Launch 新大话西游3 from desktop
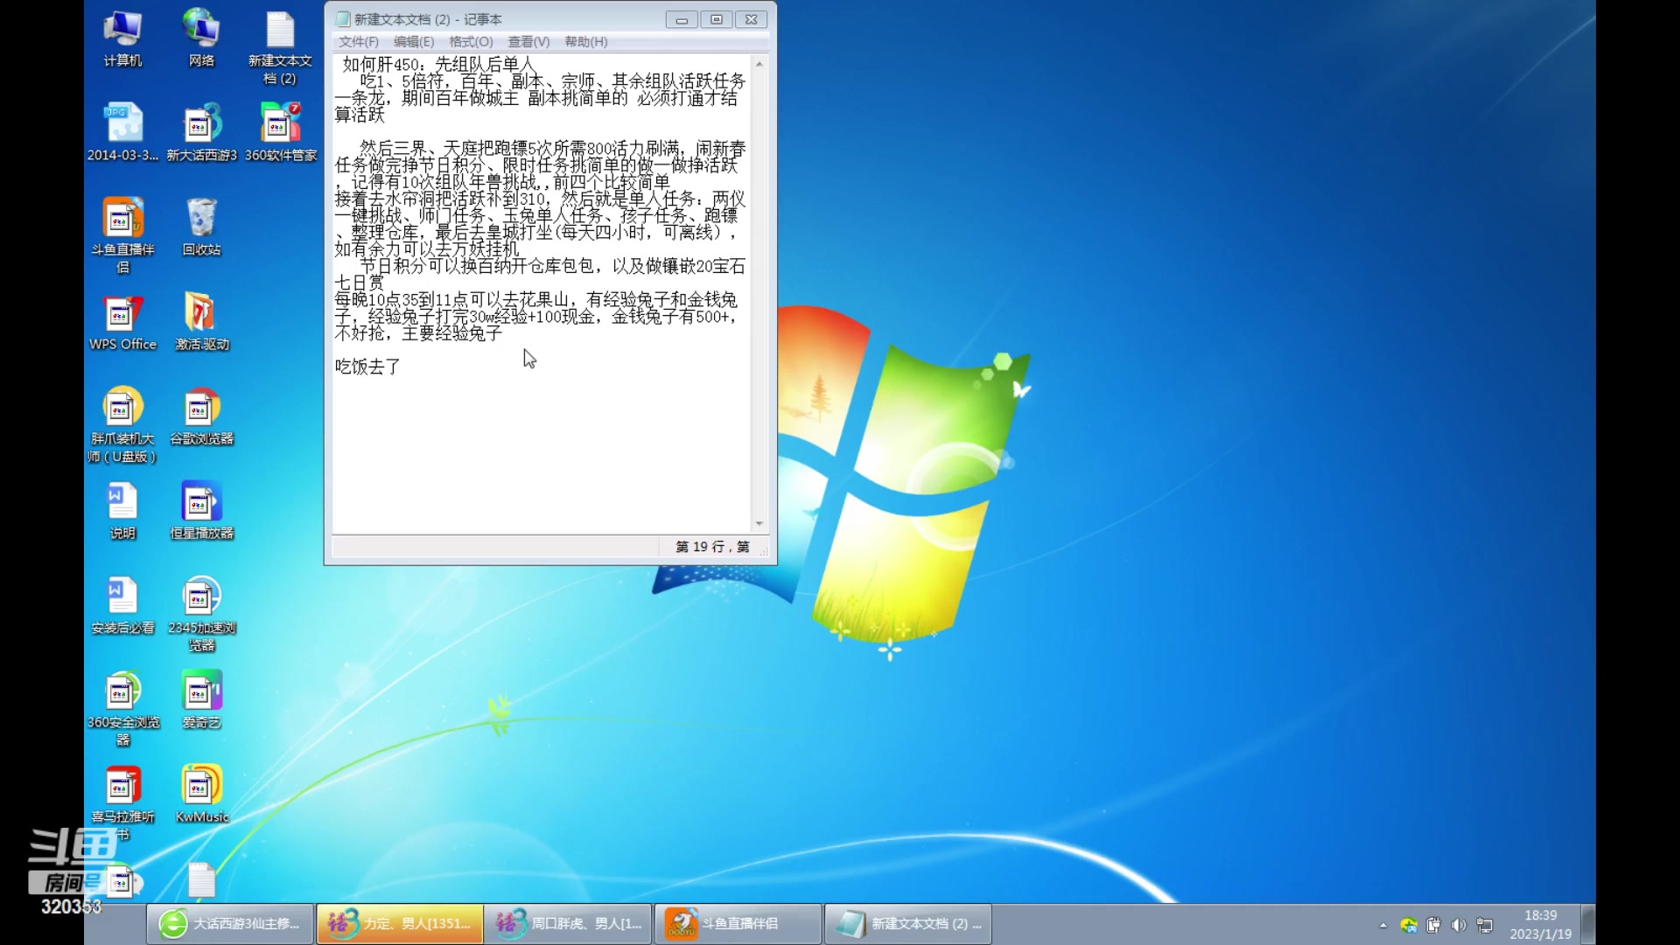1680x945 pixels. point(201,133)
